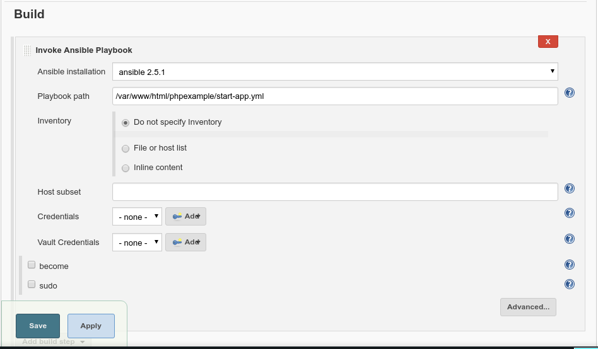
Task: Click the Playbook path label
Action: [x=63, y=96]
